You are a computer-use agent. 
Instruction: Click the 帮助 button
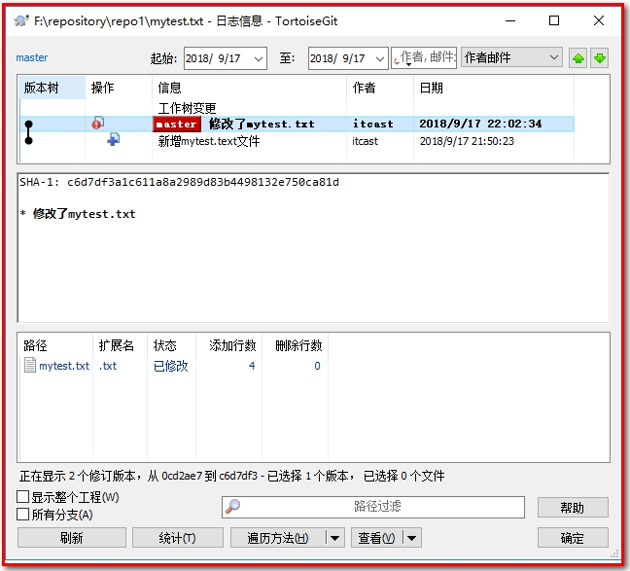pyautogui.click(x=573, y=508)
